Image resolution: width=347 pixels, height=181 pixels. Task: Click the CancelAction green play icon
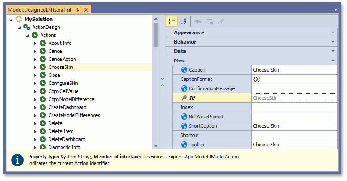click(43, 59)
